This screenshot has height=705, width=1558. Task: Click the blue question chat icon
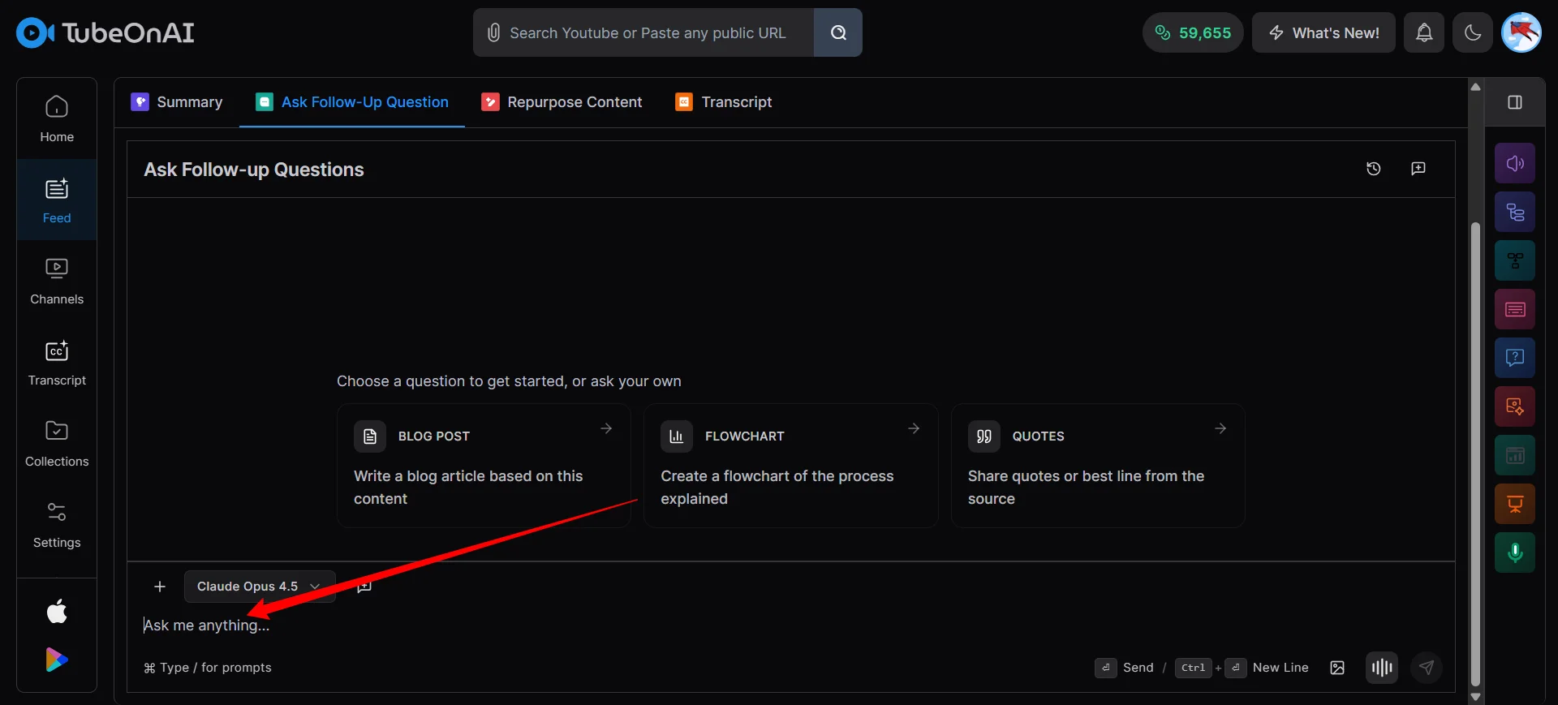[1515, 358]
